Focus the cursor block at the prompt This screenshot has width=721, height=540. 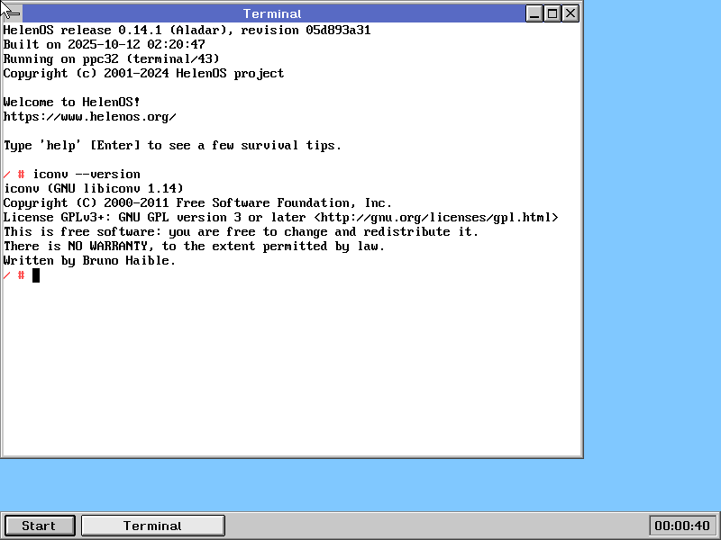pos(36,275)
